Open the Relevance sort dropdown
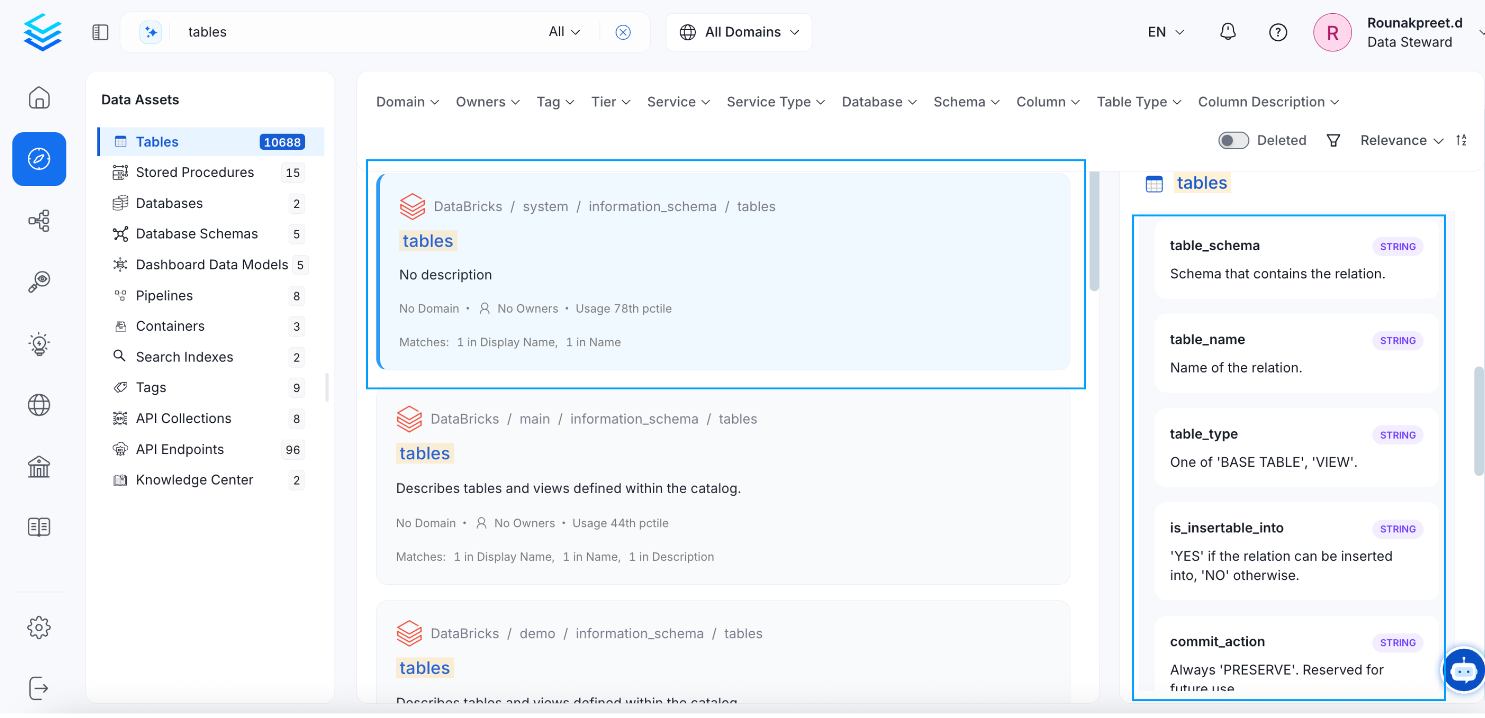The width and height of the screenshot is (1485, 718). (x=1401, y=141)
